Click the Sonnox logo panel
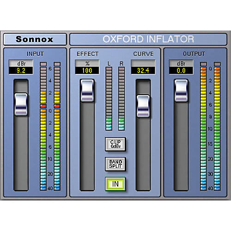Image resolution: width=231 pixels, height=231 pixels. point(35,39)
